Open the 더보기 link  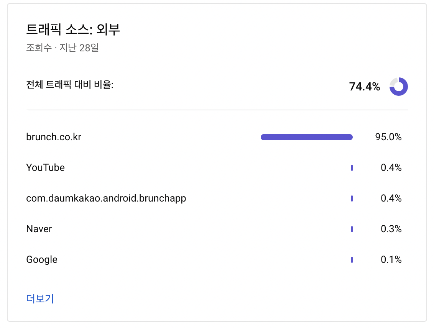pos(40,298)
